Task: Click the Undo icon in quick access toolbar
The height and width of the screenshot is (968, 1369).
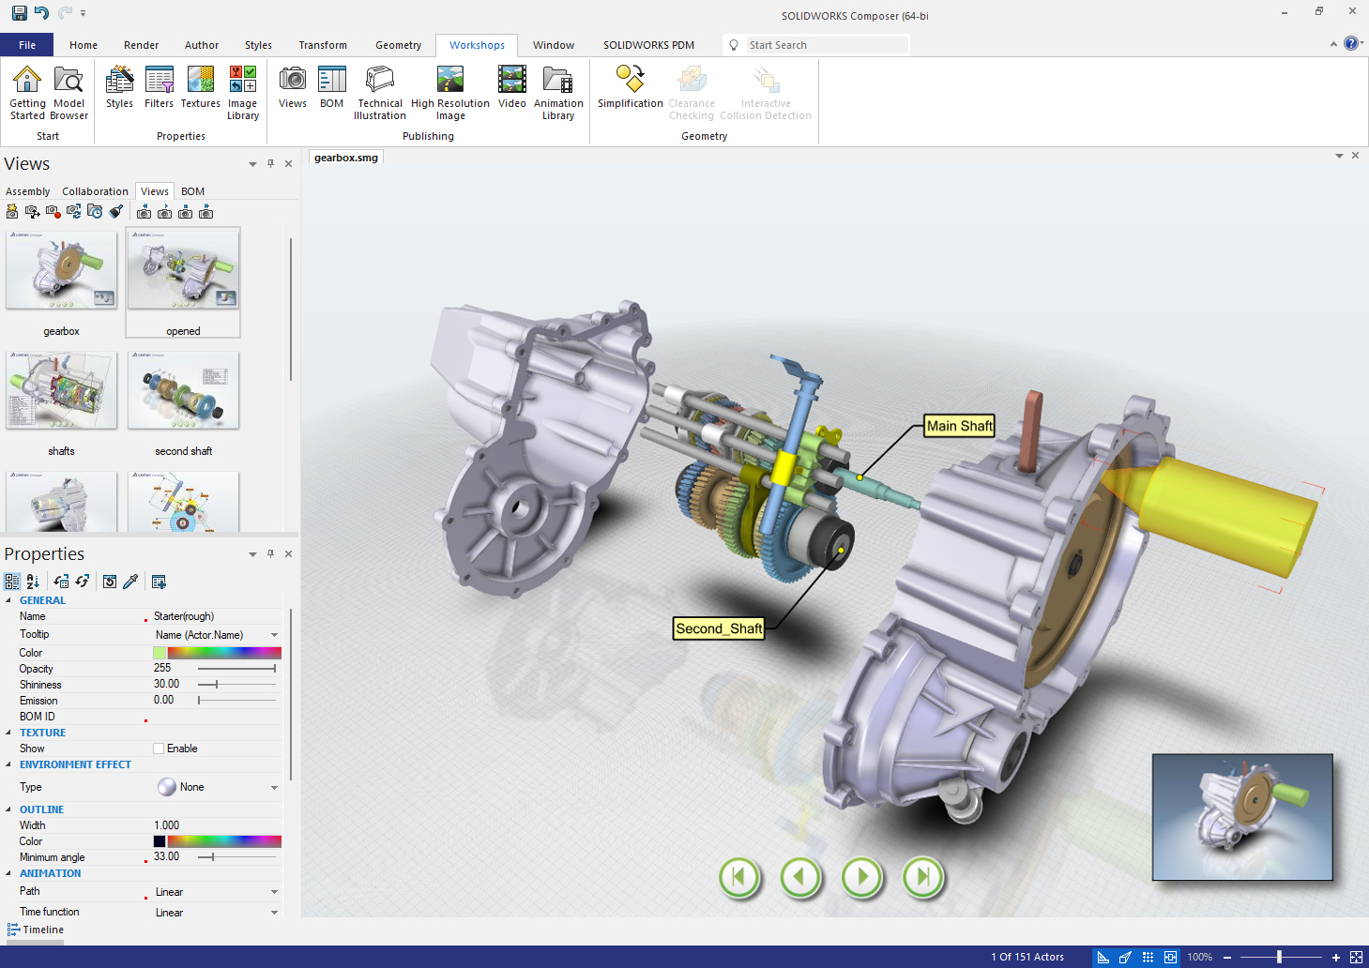Action: click(x=41, y=13)
